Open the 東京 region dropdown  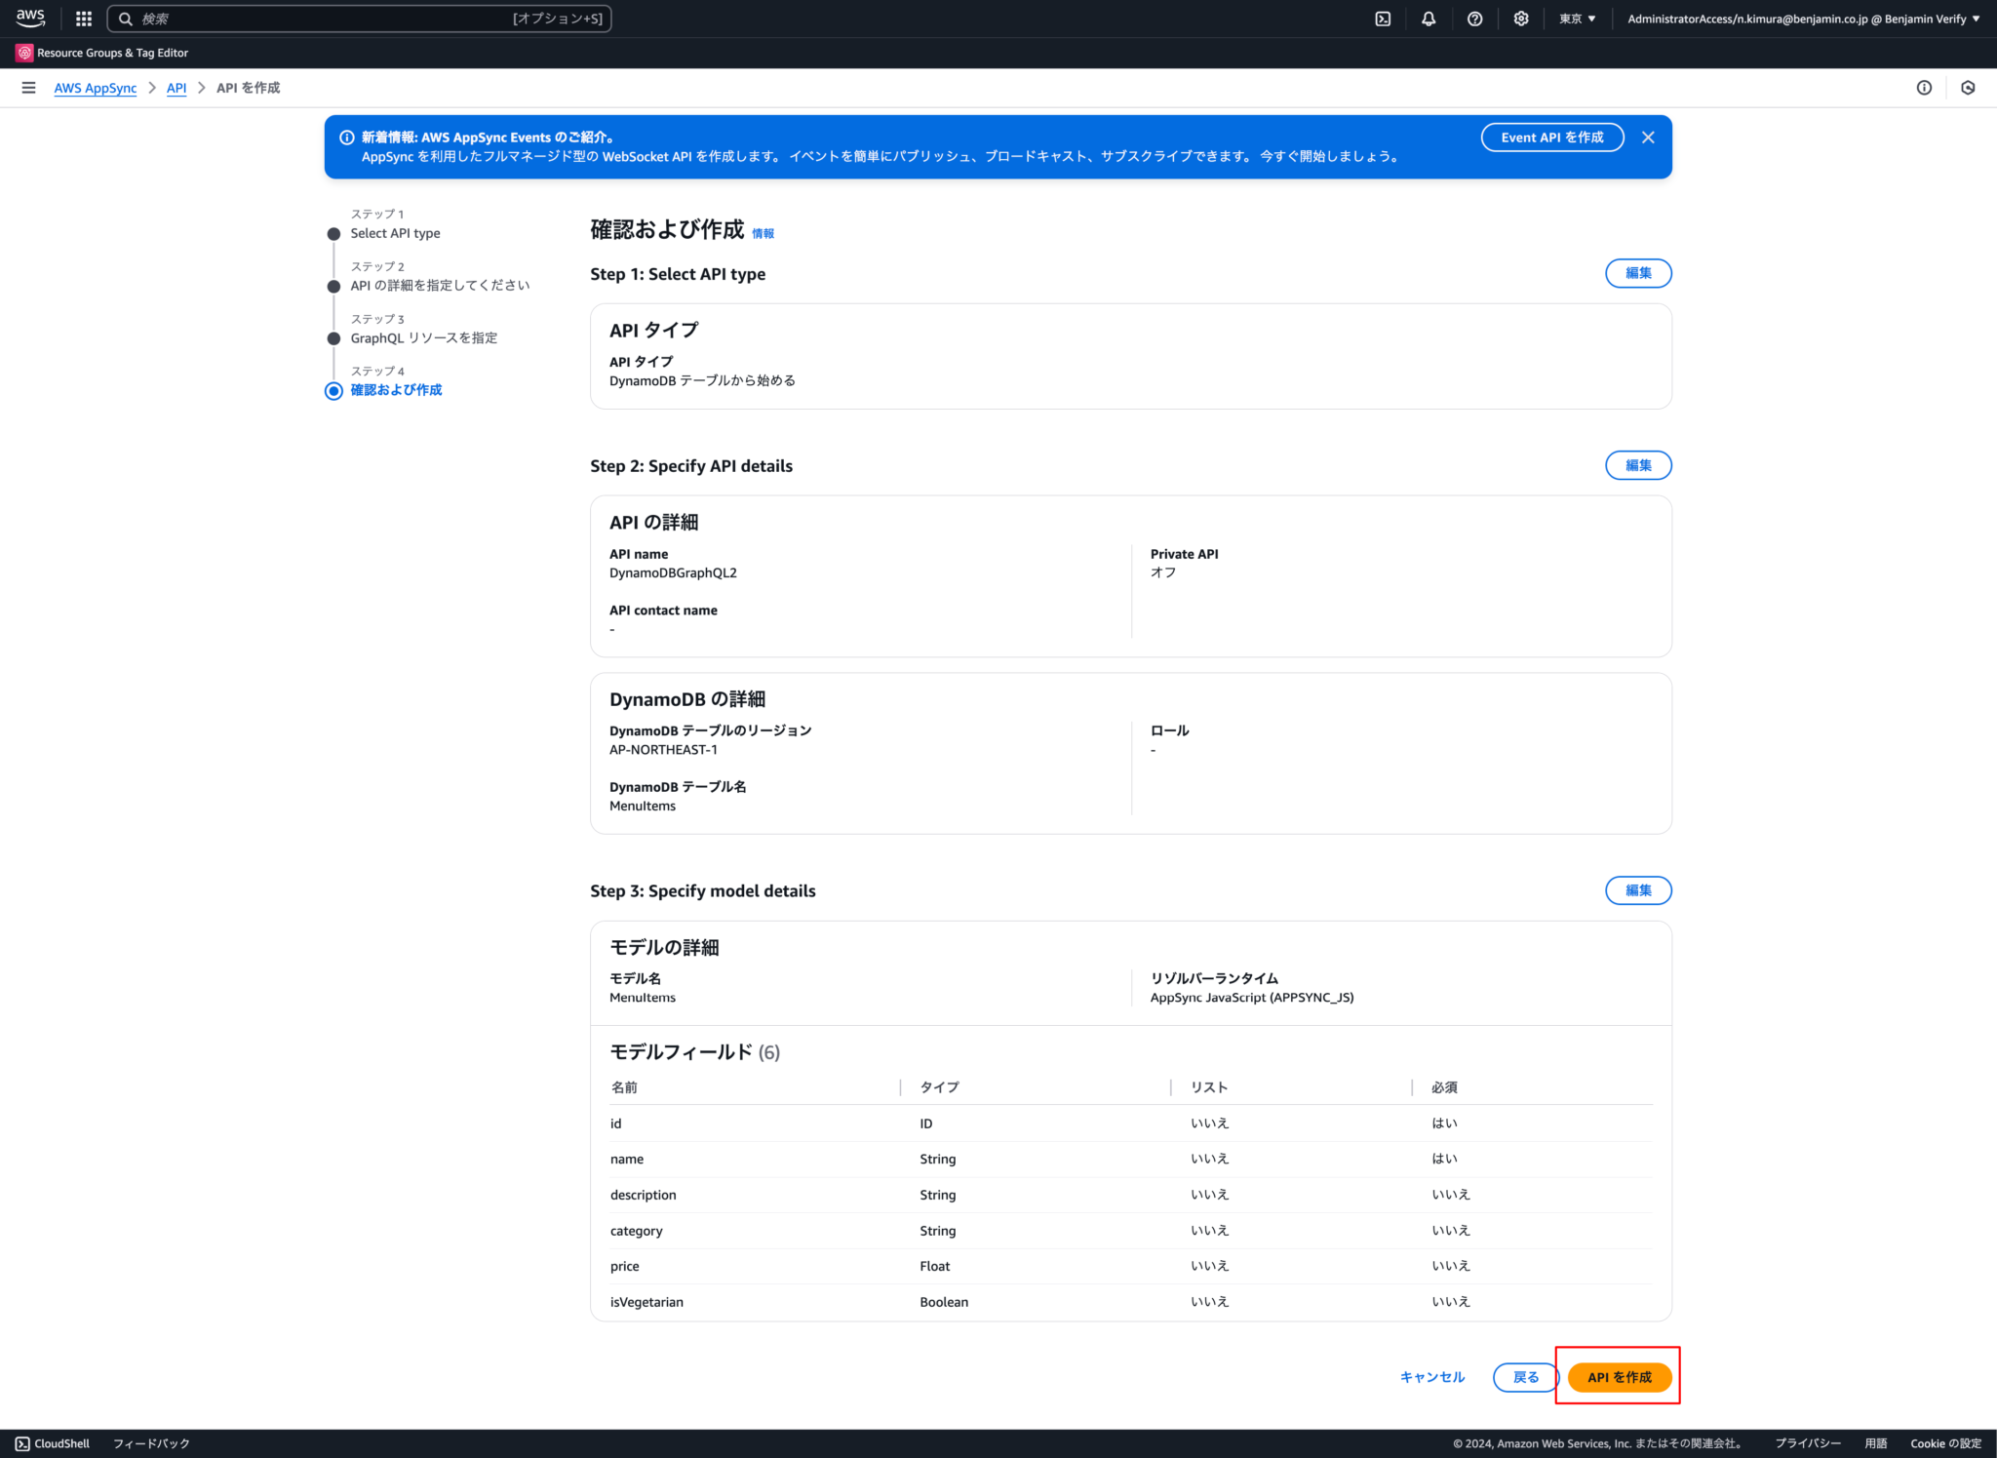point(1577,18)
